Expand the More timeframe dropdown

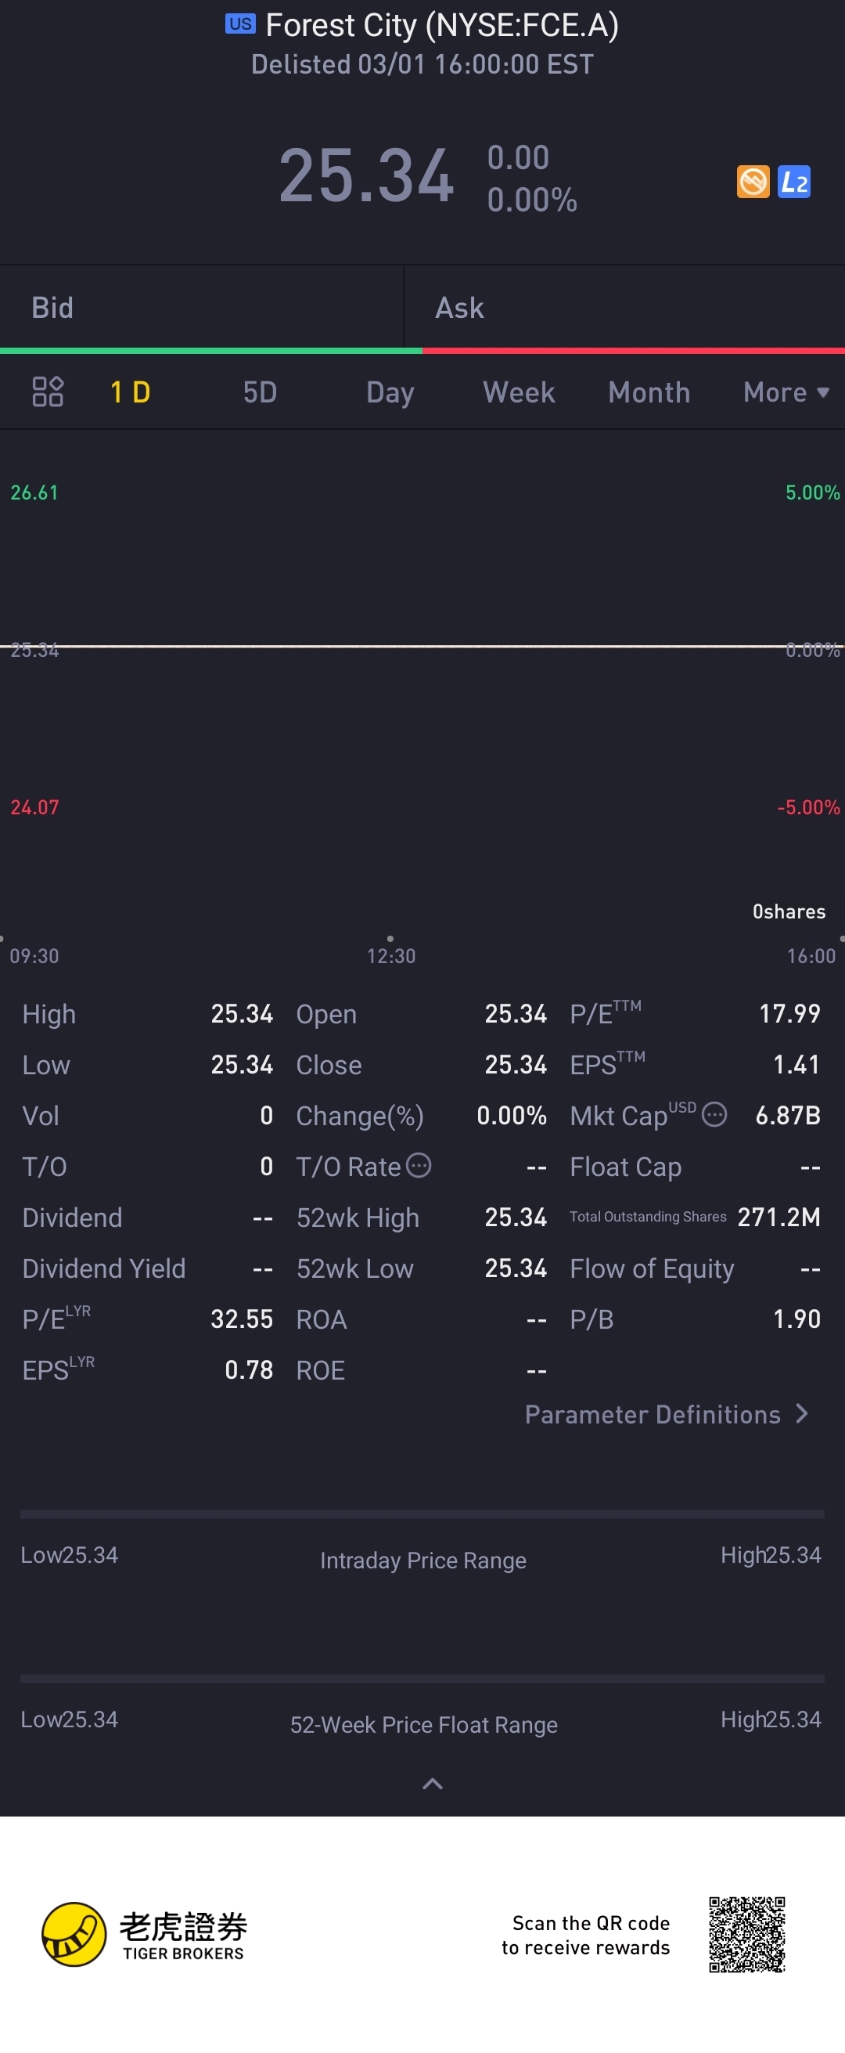pyautogui.click(x=786, y=392)
